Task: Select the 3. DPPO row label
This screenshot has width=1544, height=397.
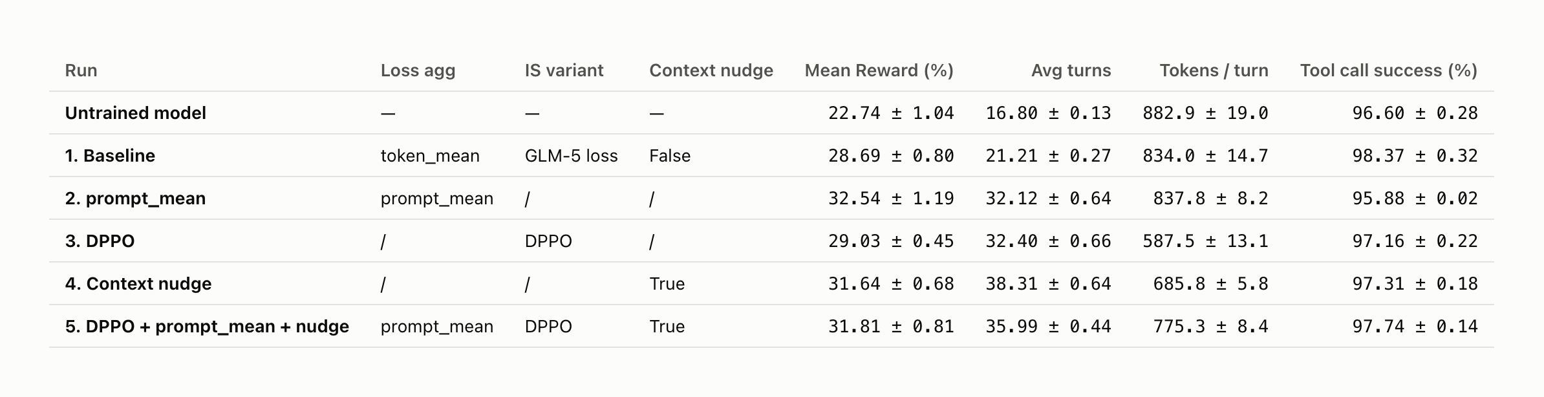Action: pos(100,241)
